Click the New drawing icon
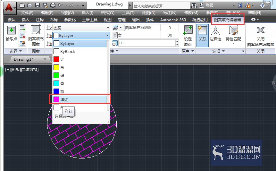The image size is (276, 171). click(22, 5)
